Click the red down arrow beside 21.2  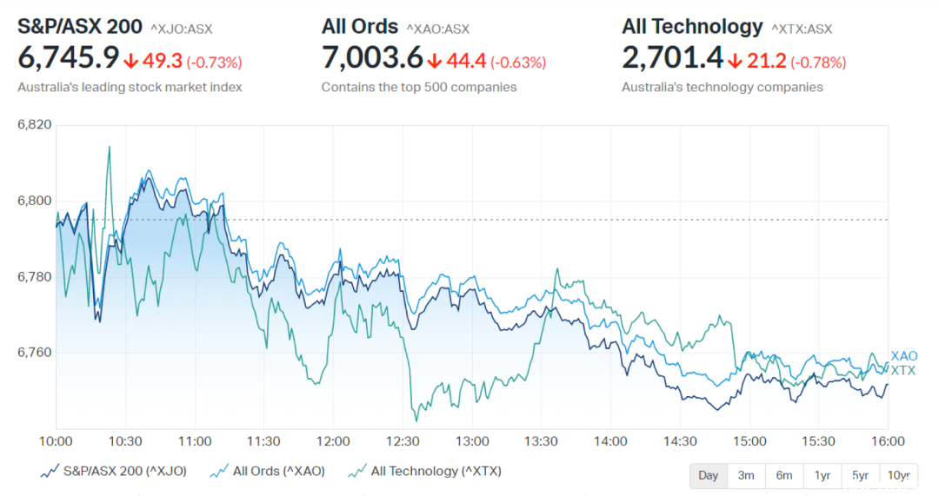735,61
